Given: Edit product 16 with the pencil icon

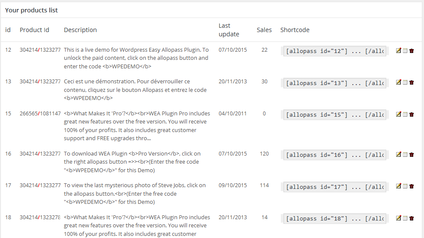Looking at the screenshot, I should (398, 154).
